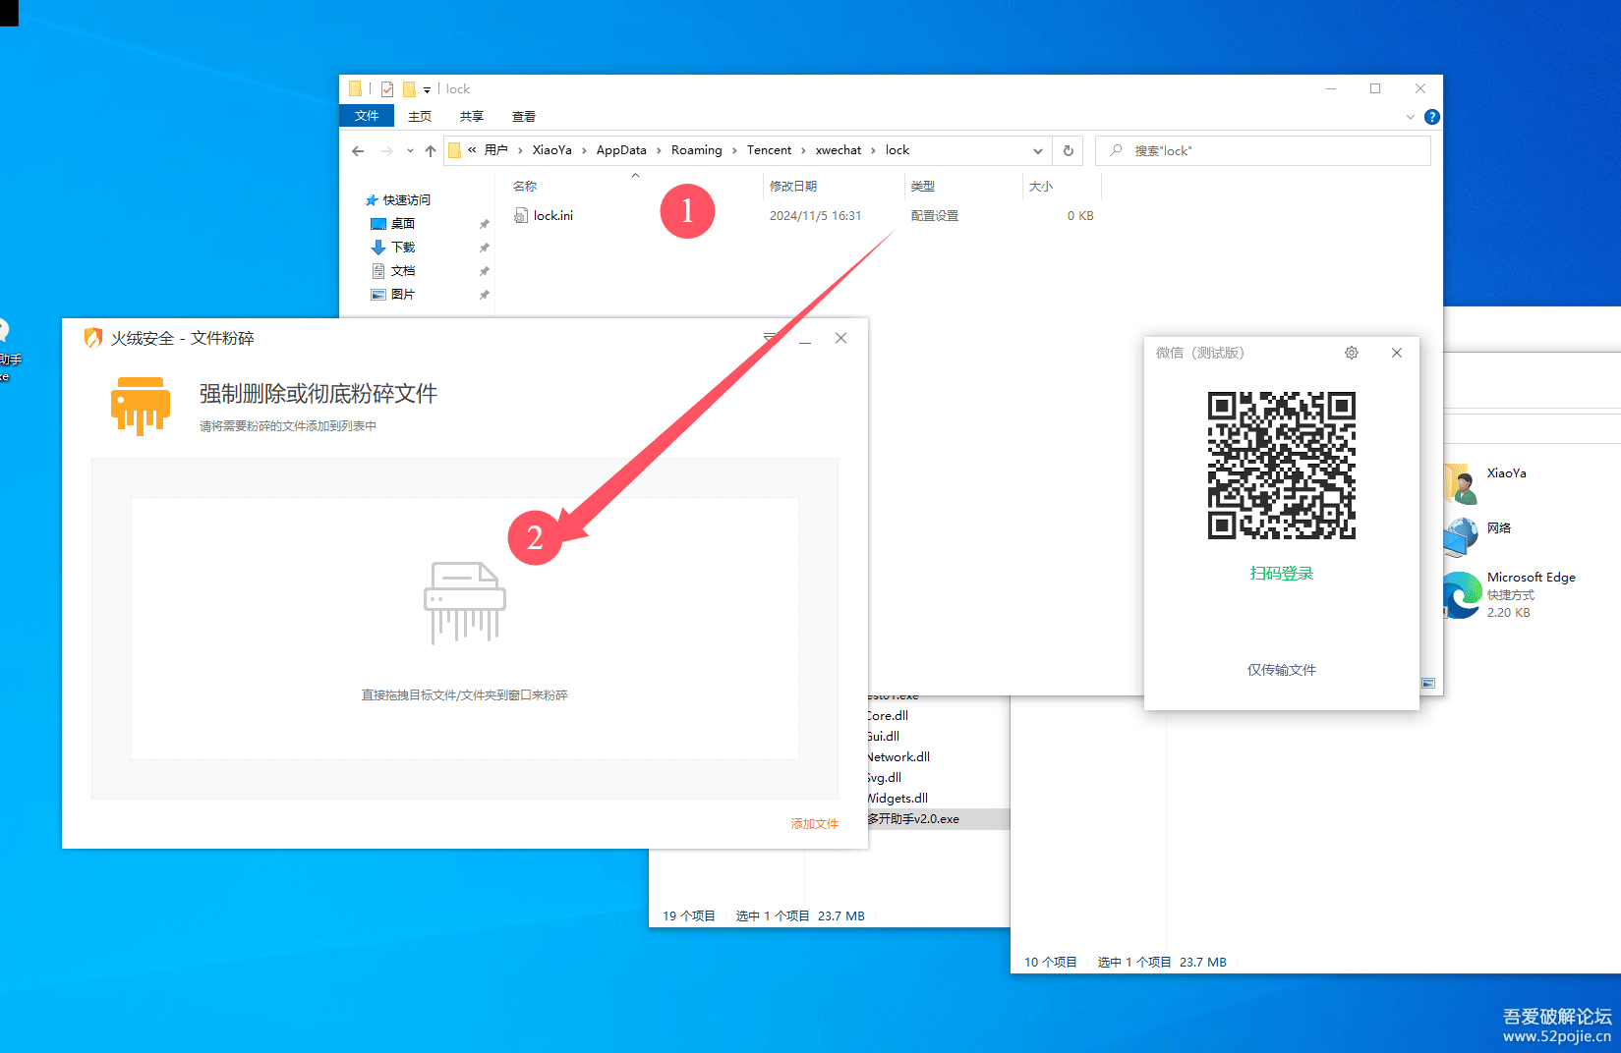The image size is (1621, 1053).
Task: Open address bar history dropdown
Action: (1038, 151)
